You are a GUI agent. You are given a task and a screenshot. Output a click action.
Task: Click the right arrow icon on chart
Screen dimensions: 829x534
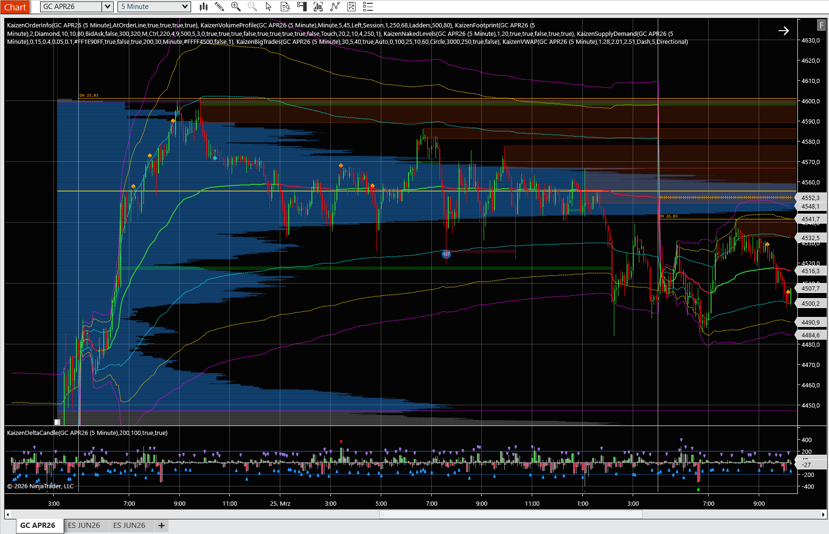pos(784,31)
